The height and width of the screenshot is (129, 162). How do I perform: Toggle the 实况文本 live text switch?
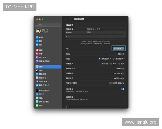[123, 89]
